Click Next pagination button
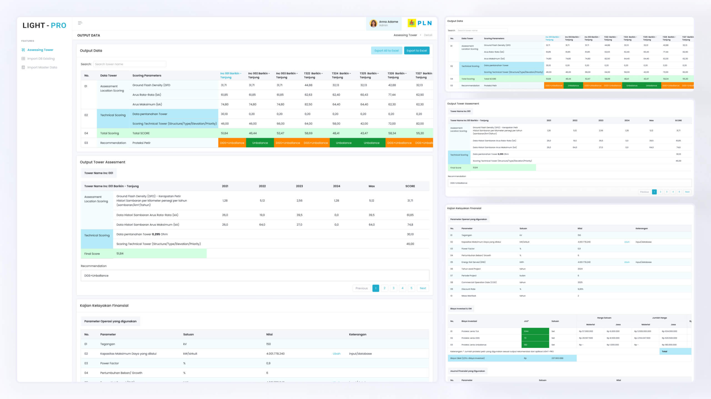711x399 pixels. pyautogui.click(x=423, y=288)
